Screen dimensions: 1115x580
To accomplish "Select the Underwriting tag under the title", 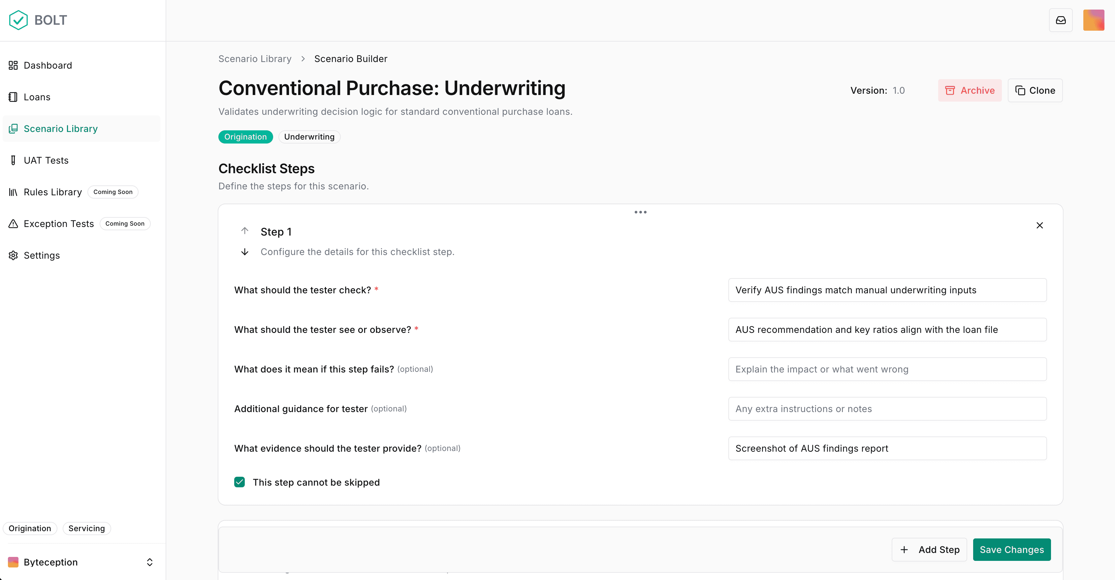I will coord(309,137).
